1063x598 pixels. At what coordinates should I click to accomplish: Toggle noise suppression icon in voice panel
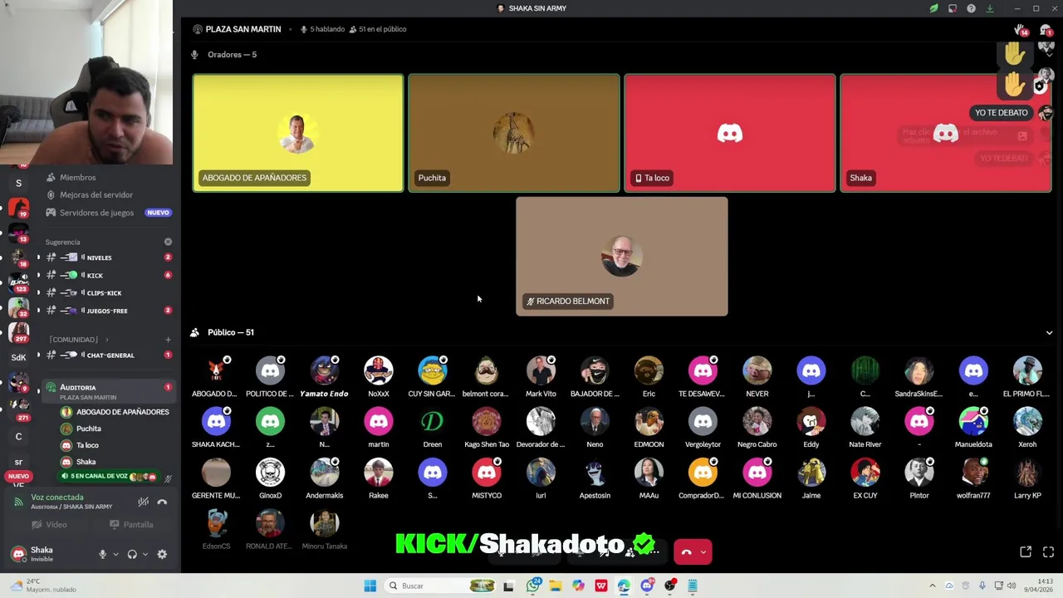tap(143, 502)
